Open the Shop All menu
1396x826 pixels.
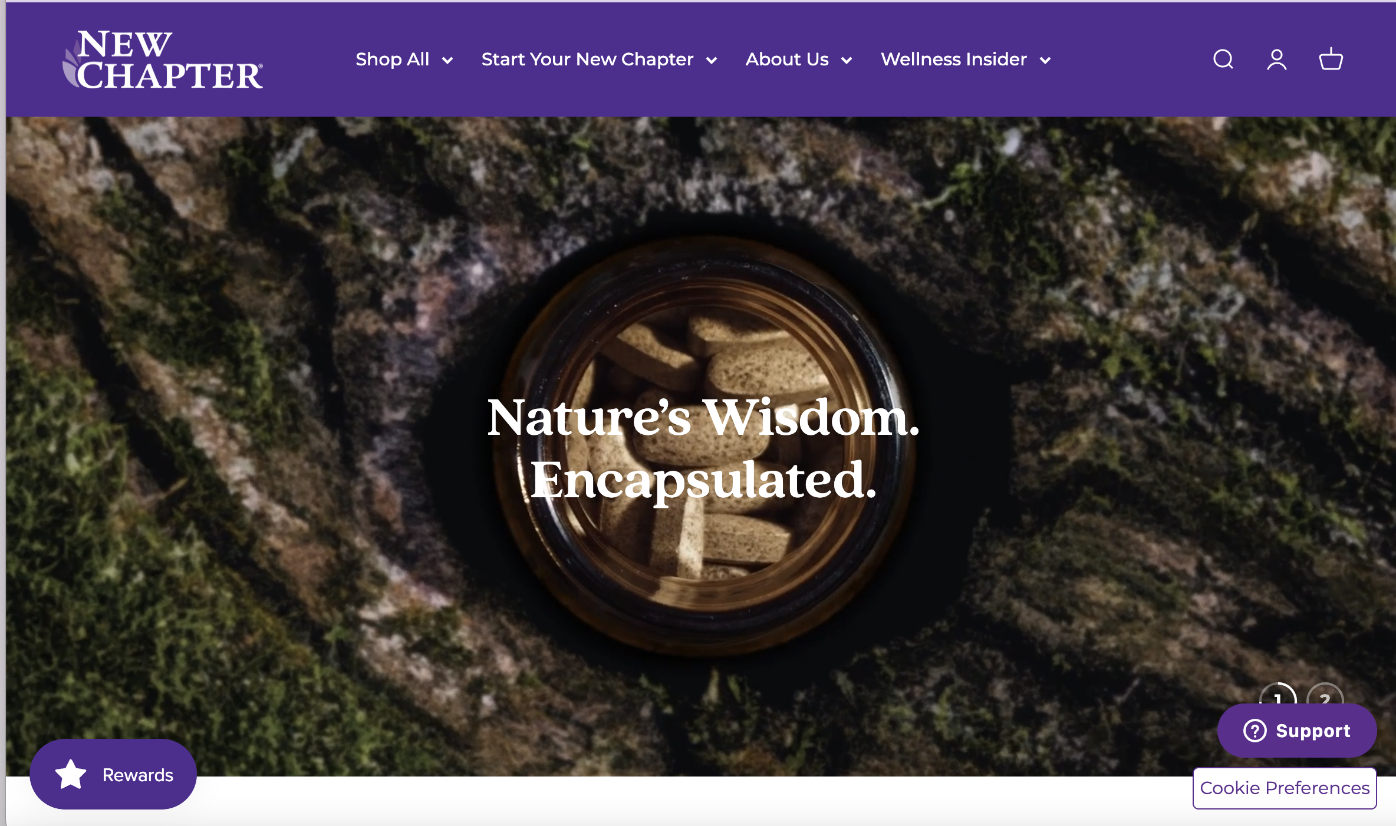coord(393,60)
